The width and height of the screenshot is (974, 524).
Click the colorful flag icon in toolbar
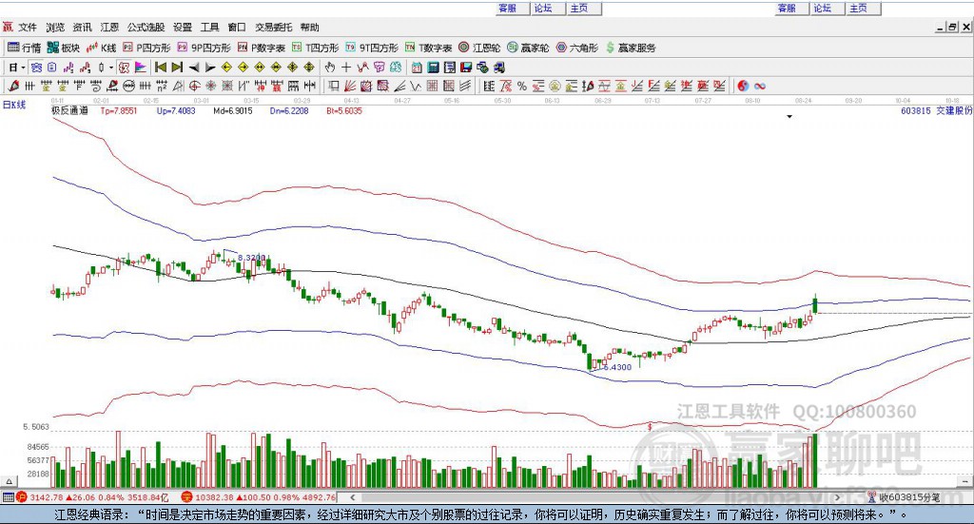point(140,68)
